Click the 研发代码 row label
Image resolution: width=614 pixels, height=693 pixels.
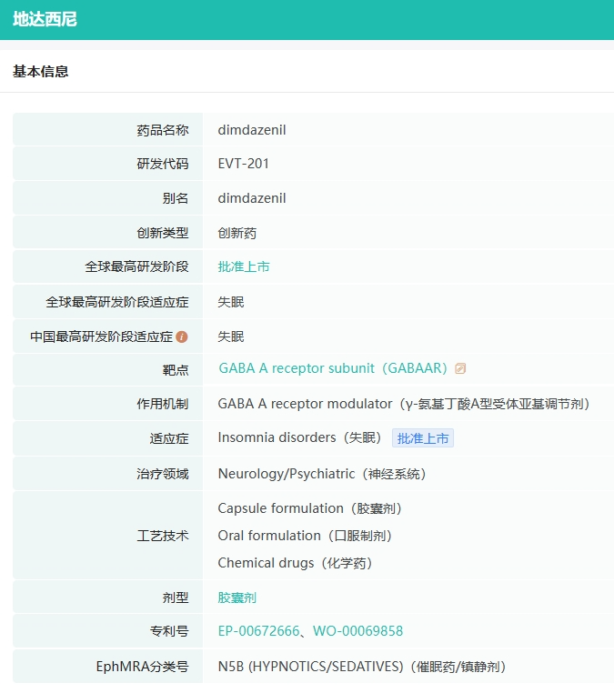163,164
